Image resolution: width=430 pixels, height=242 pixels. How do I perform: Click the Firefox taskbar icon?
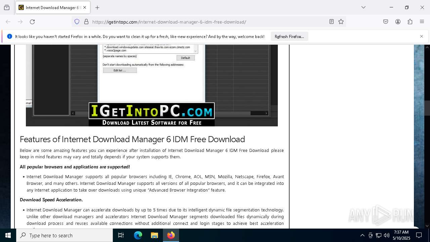[171, 235]
